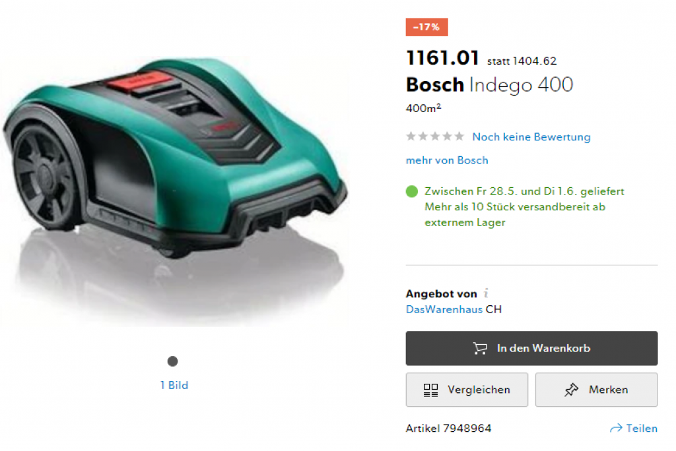Click the -17% discount badge
The height and width of the screenshot is (451, 676).
[427, 27]
